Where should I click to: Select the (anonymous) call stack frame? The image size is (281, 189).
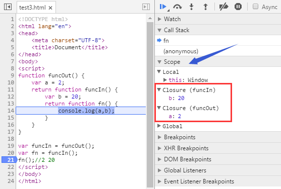click(218, 51)
